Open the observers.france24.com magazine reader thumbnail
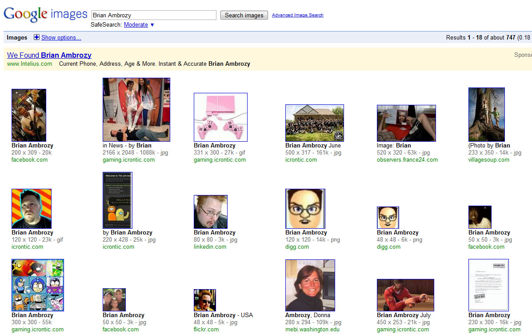Viewport: 532px width, 334px height. [x=406, y=123]
